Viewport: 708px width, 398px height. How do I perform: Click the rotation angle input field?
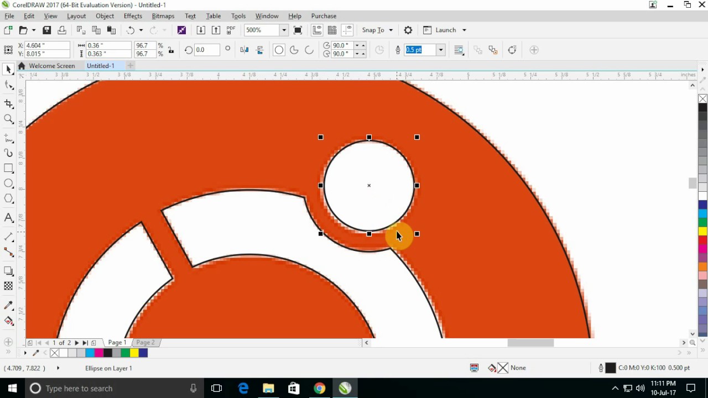click(x=207, y=50)
